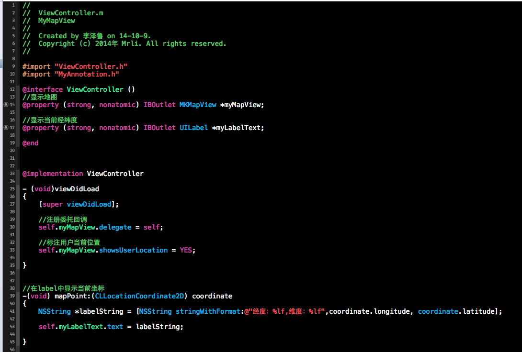Click viewDidLoad method name on line 25
The width and height of the screenshot is (522, 352).
(x=77, y=189)
